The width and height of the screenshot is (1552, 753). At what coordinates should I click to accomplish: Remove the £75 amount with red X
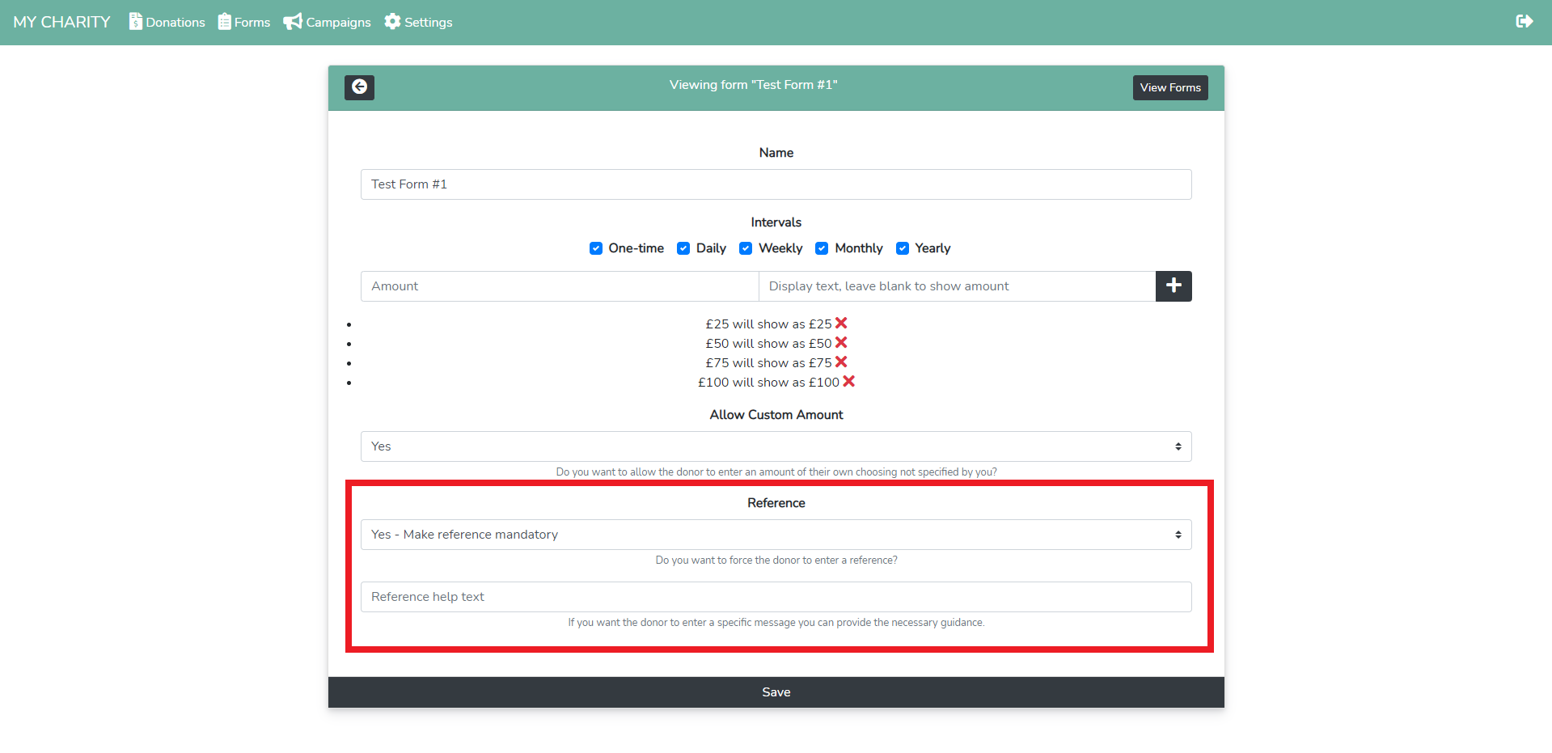click(x=841, y=362)
